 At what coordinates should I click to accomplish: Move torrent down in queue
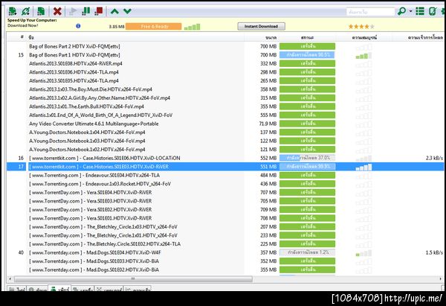coord(127,11)
